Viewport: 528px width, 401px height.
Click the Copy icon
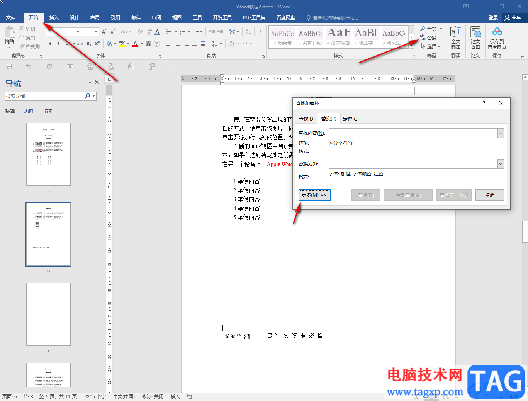tap(22, 37)
